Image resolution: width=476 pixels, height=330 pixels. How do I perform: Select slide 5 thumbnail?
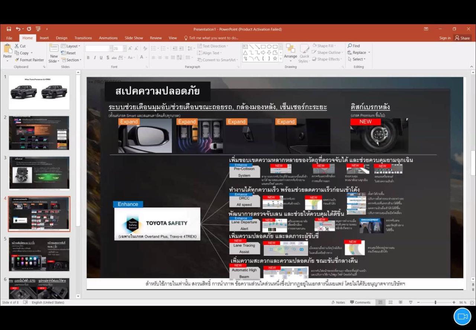tap(39, 254)
